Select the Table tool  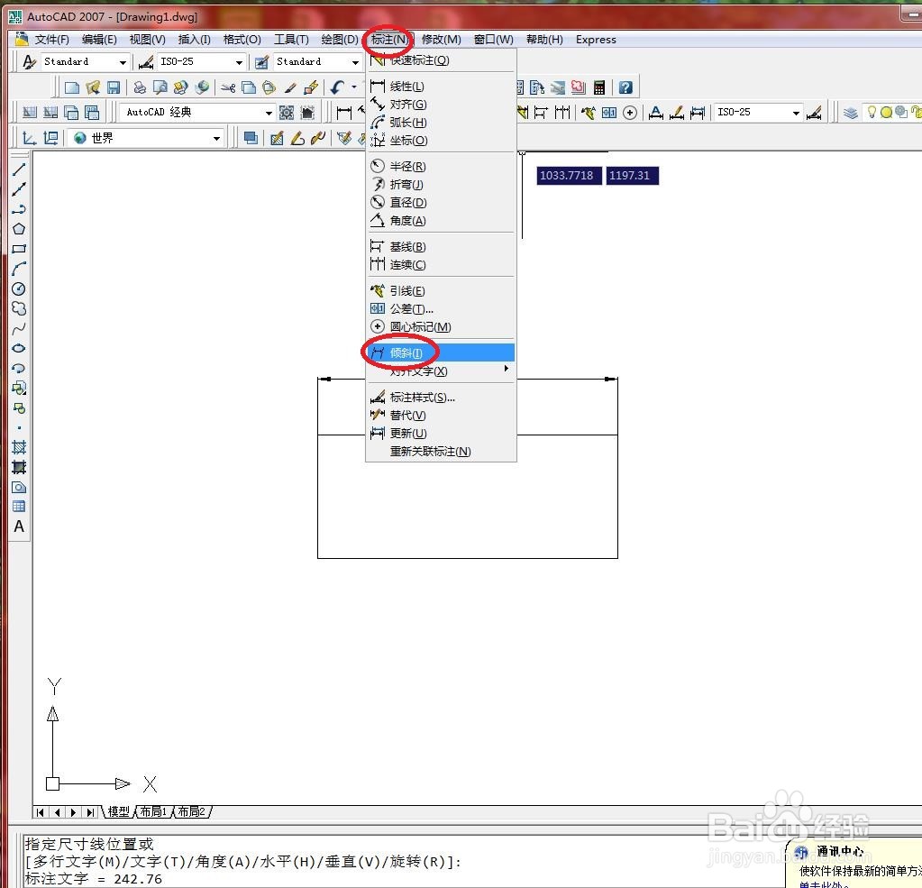(19, 507)
